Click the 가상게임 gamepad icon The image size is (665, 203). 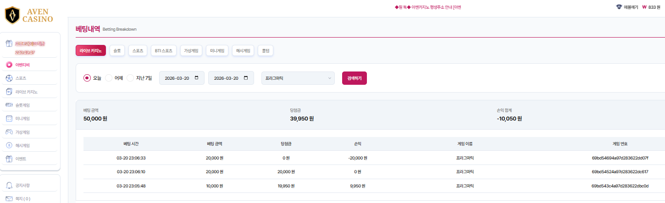9,132
